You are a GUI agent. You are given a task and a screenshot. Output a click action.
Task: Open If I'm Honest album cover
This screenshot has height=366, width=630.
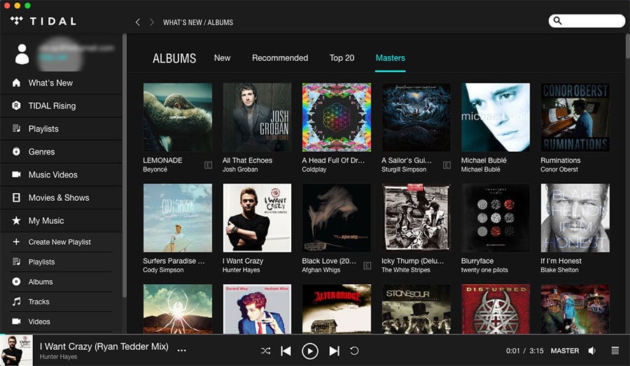(575, 218)
